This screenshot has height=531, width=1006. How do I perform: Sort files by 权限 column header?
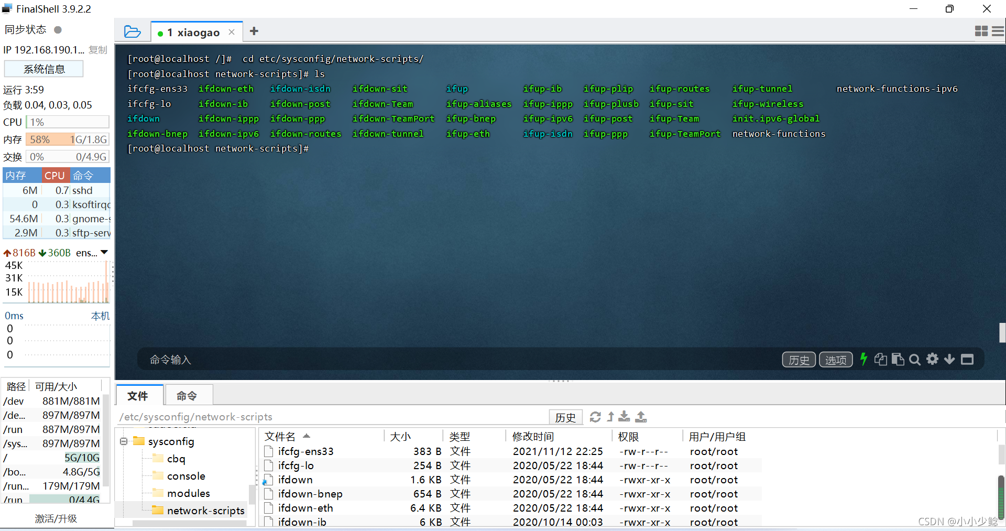tap(647, 436)
